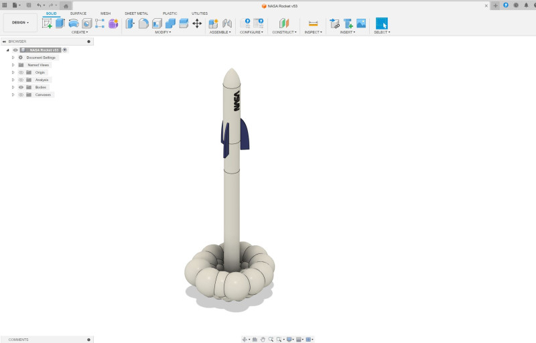This screenshot has width=536, height=343.
Task: Switch to the SOLID tab
Action: (x=52, y=13)
